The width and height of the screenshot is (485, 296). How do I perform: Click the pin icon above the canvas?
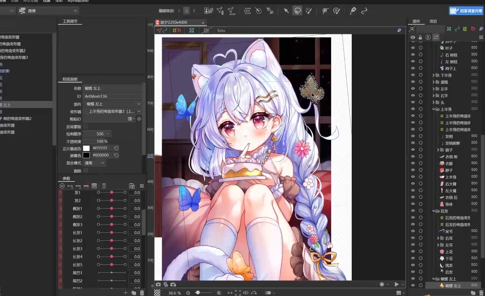(x=399, y=30)
